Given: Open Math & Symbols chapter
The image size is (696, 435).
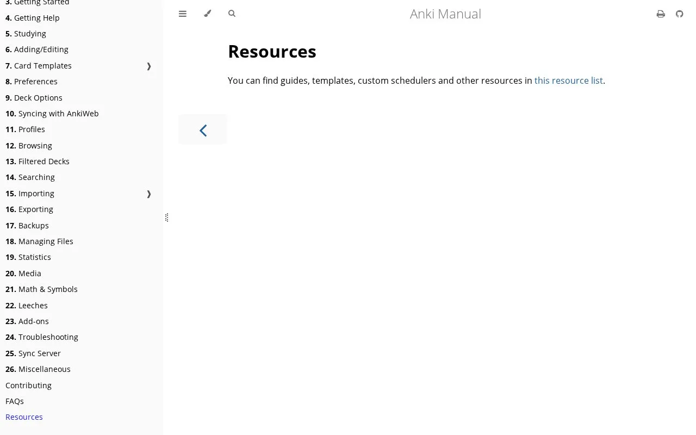Looking at the screenshot, I should (41, 289).
